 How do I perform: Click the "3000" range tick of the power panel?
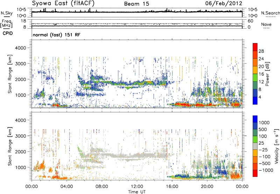[21, 64]
